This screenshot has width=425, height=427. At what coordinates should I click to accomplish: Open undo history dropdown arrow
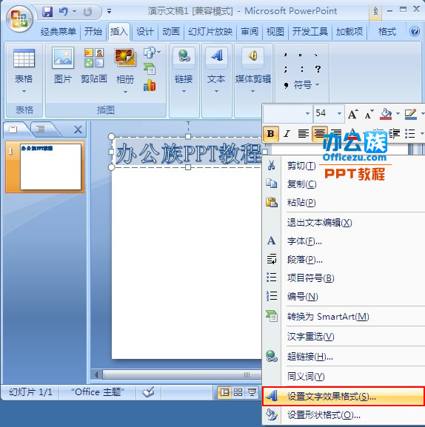[x=74, y=11]
